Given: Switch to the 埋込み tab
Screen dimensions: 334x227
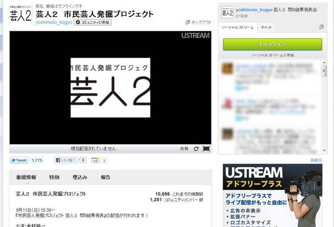Looking at the screenshot, I should pyautogui.click(x=80, y=177).
